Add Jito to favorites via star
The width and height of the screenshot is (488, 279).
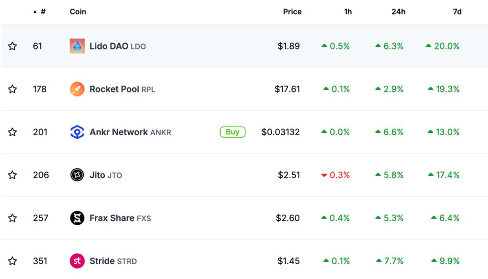12,175
